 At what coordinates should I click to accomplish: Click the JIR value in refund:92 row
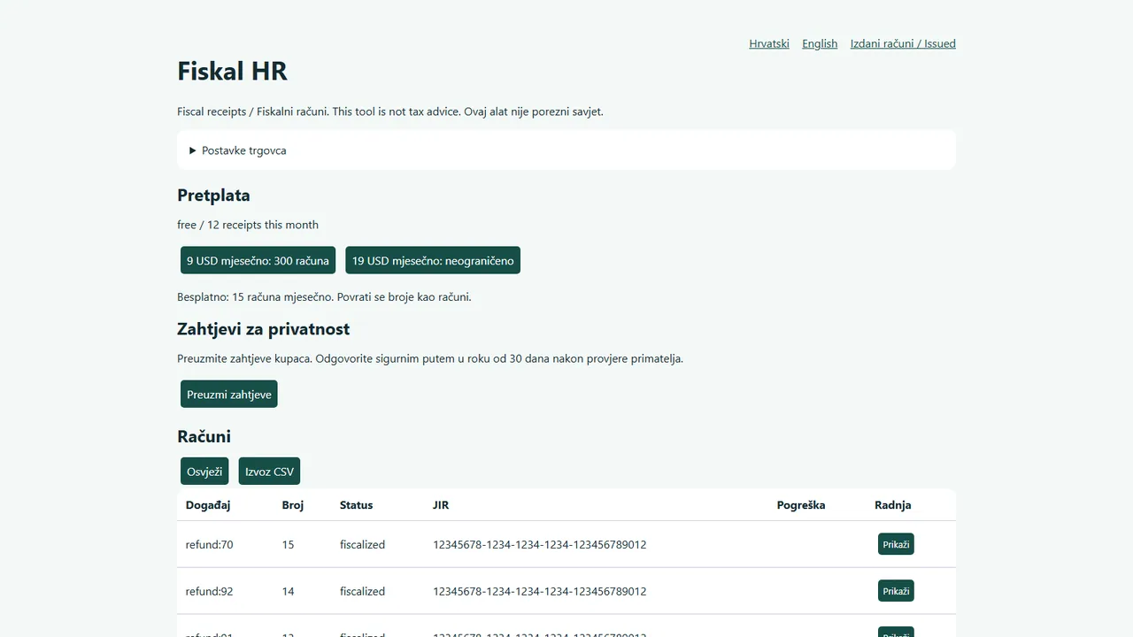pyautogui.click(x=540, y=591)
